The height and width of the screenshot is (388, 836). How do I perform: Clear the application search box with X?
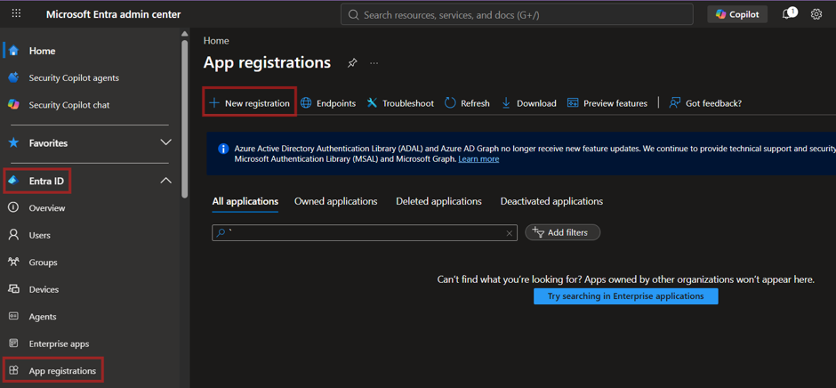point(510,233)
